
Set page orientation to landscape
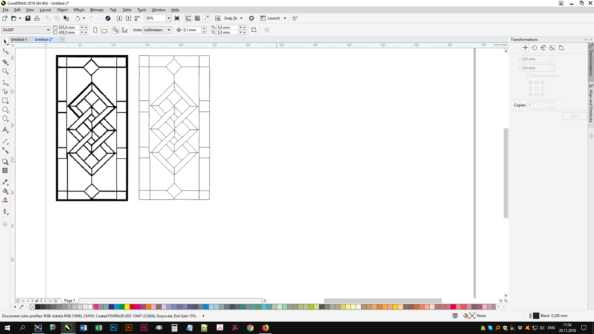pos(104,30)
